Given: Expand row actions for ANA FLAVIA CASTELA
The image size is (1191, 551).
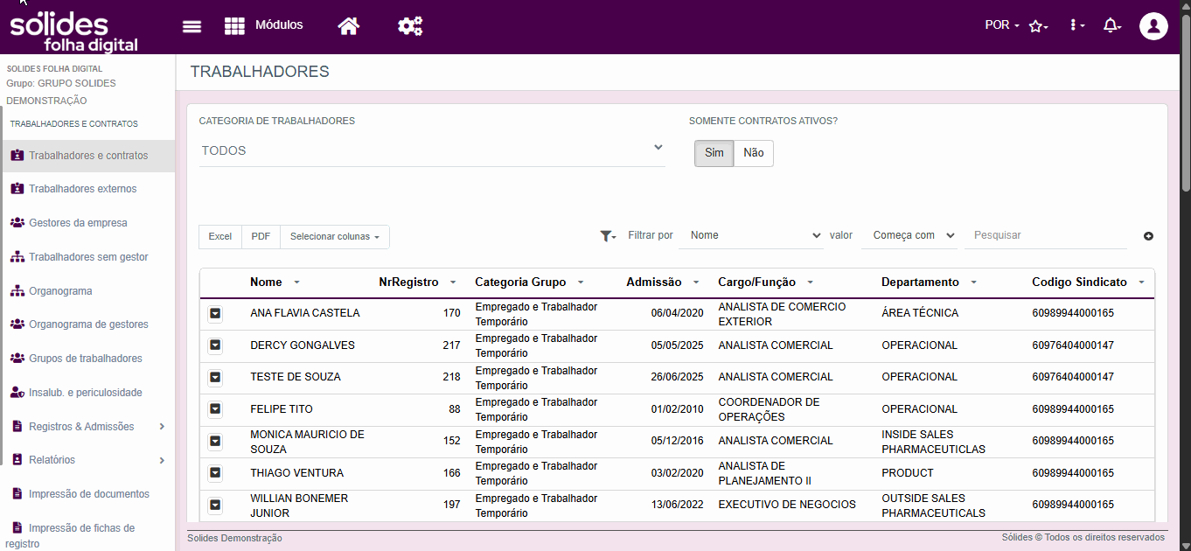Looking at the screenshot, I should click(x=215, y=314).
